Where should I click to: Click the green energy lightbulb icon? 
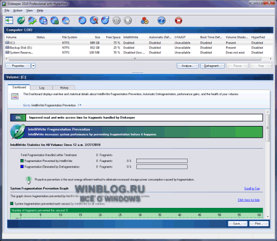pos(29,180)
